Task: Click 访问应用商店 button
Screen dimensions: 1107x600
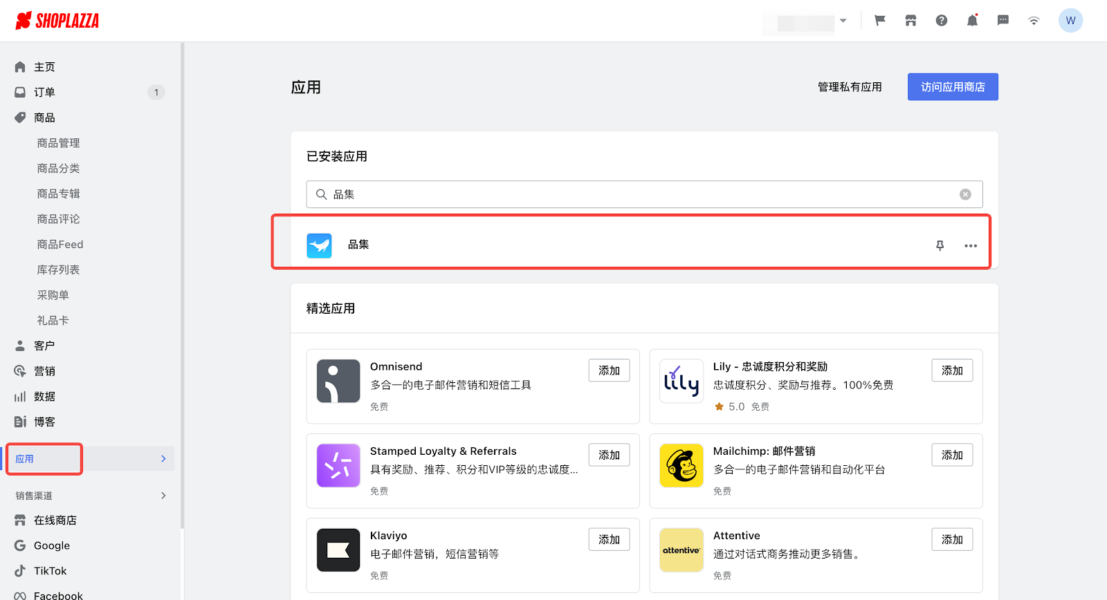Action: click(953, 87)
